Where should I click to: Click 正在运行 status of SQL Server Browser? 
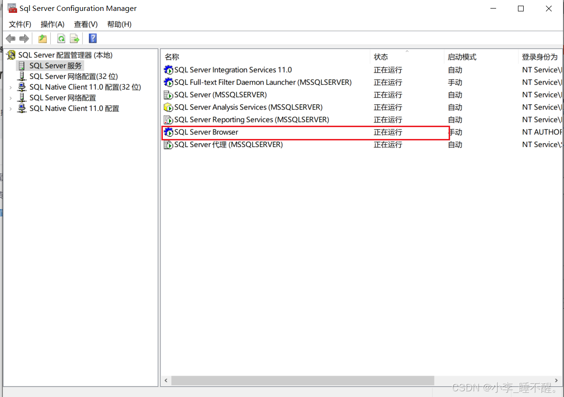coord(388,132)
